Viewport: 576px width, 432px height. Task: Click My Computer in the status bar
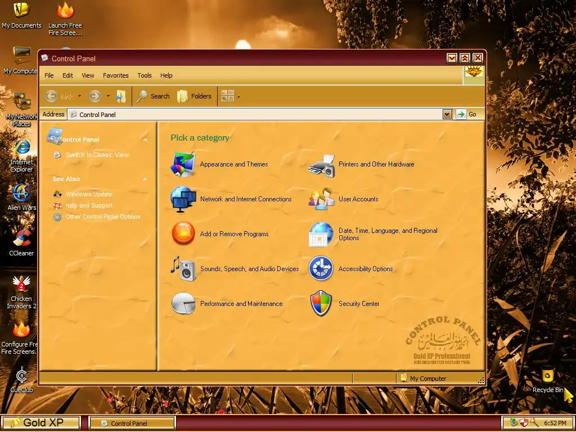pyautogui.click(x=423, y=379)
